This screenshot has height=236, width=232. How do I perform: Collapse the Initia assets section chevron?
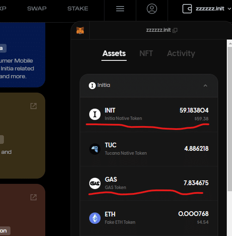205,86
